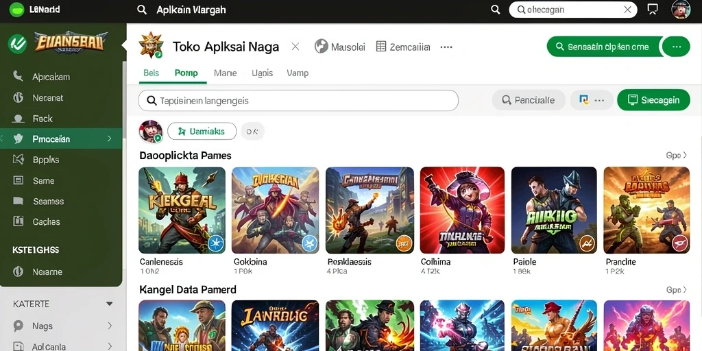
Task: Click the Colhima title text
Action: (435, 261)
